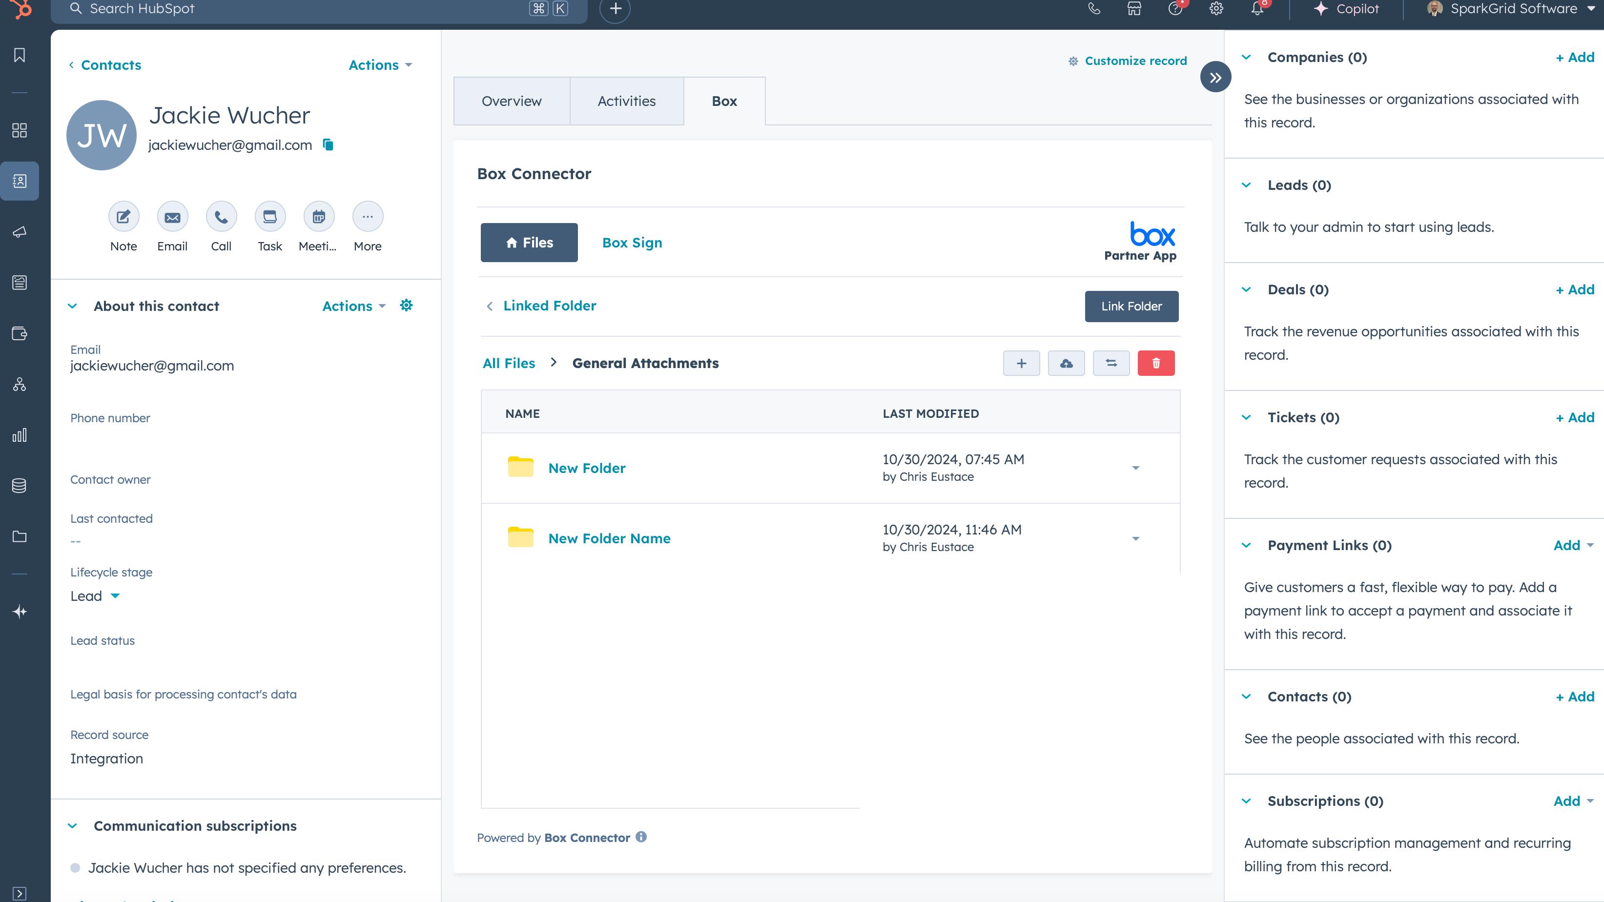This screenshot has height=902, width=1604.
Task: Expand the Companies section in right panel
Action: coord(1247,57)
